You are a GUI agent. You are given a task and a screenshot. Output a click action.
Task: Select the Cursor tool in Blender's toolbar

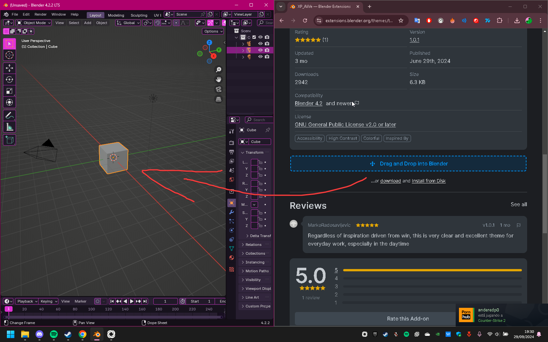click(9, 55)
